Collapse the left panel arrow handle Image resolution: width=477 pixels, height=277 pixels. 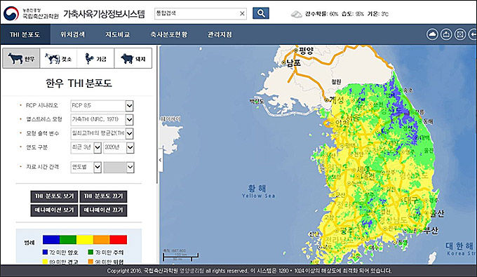click(x=160, y=161)
